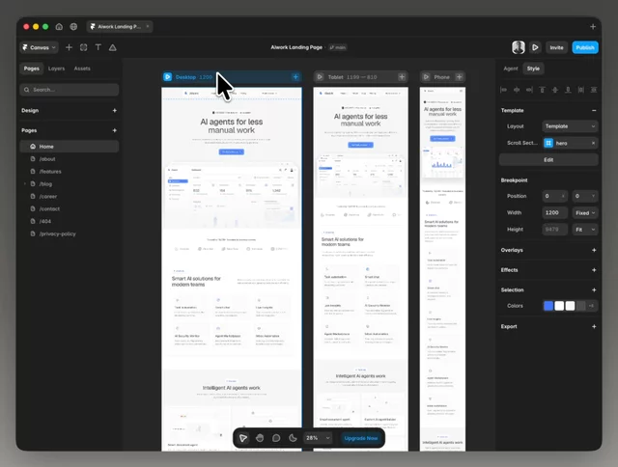
Task: Add an Export entry
Action: tap(594, 326)
